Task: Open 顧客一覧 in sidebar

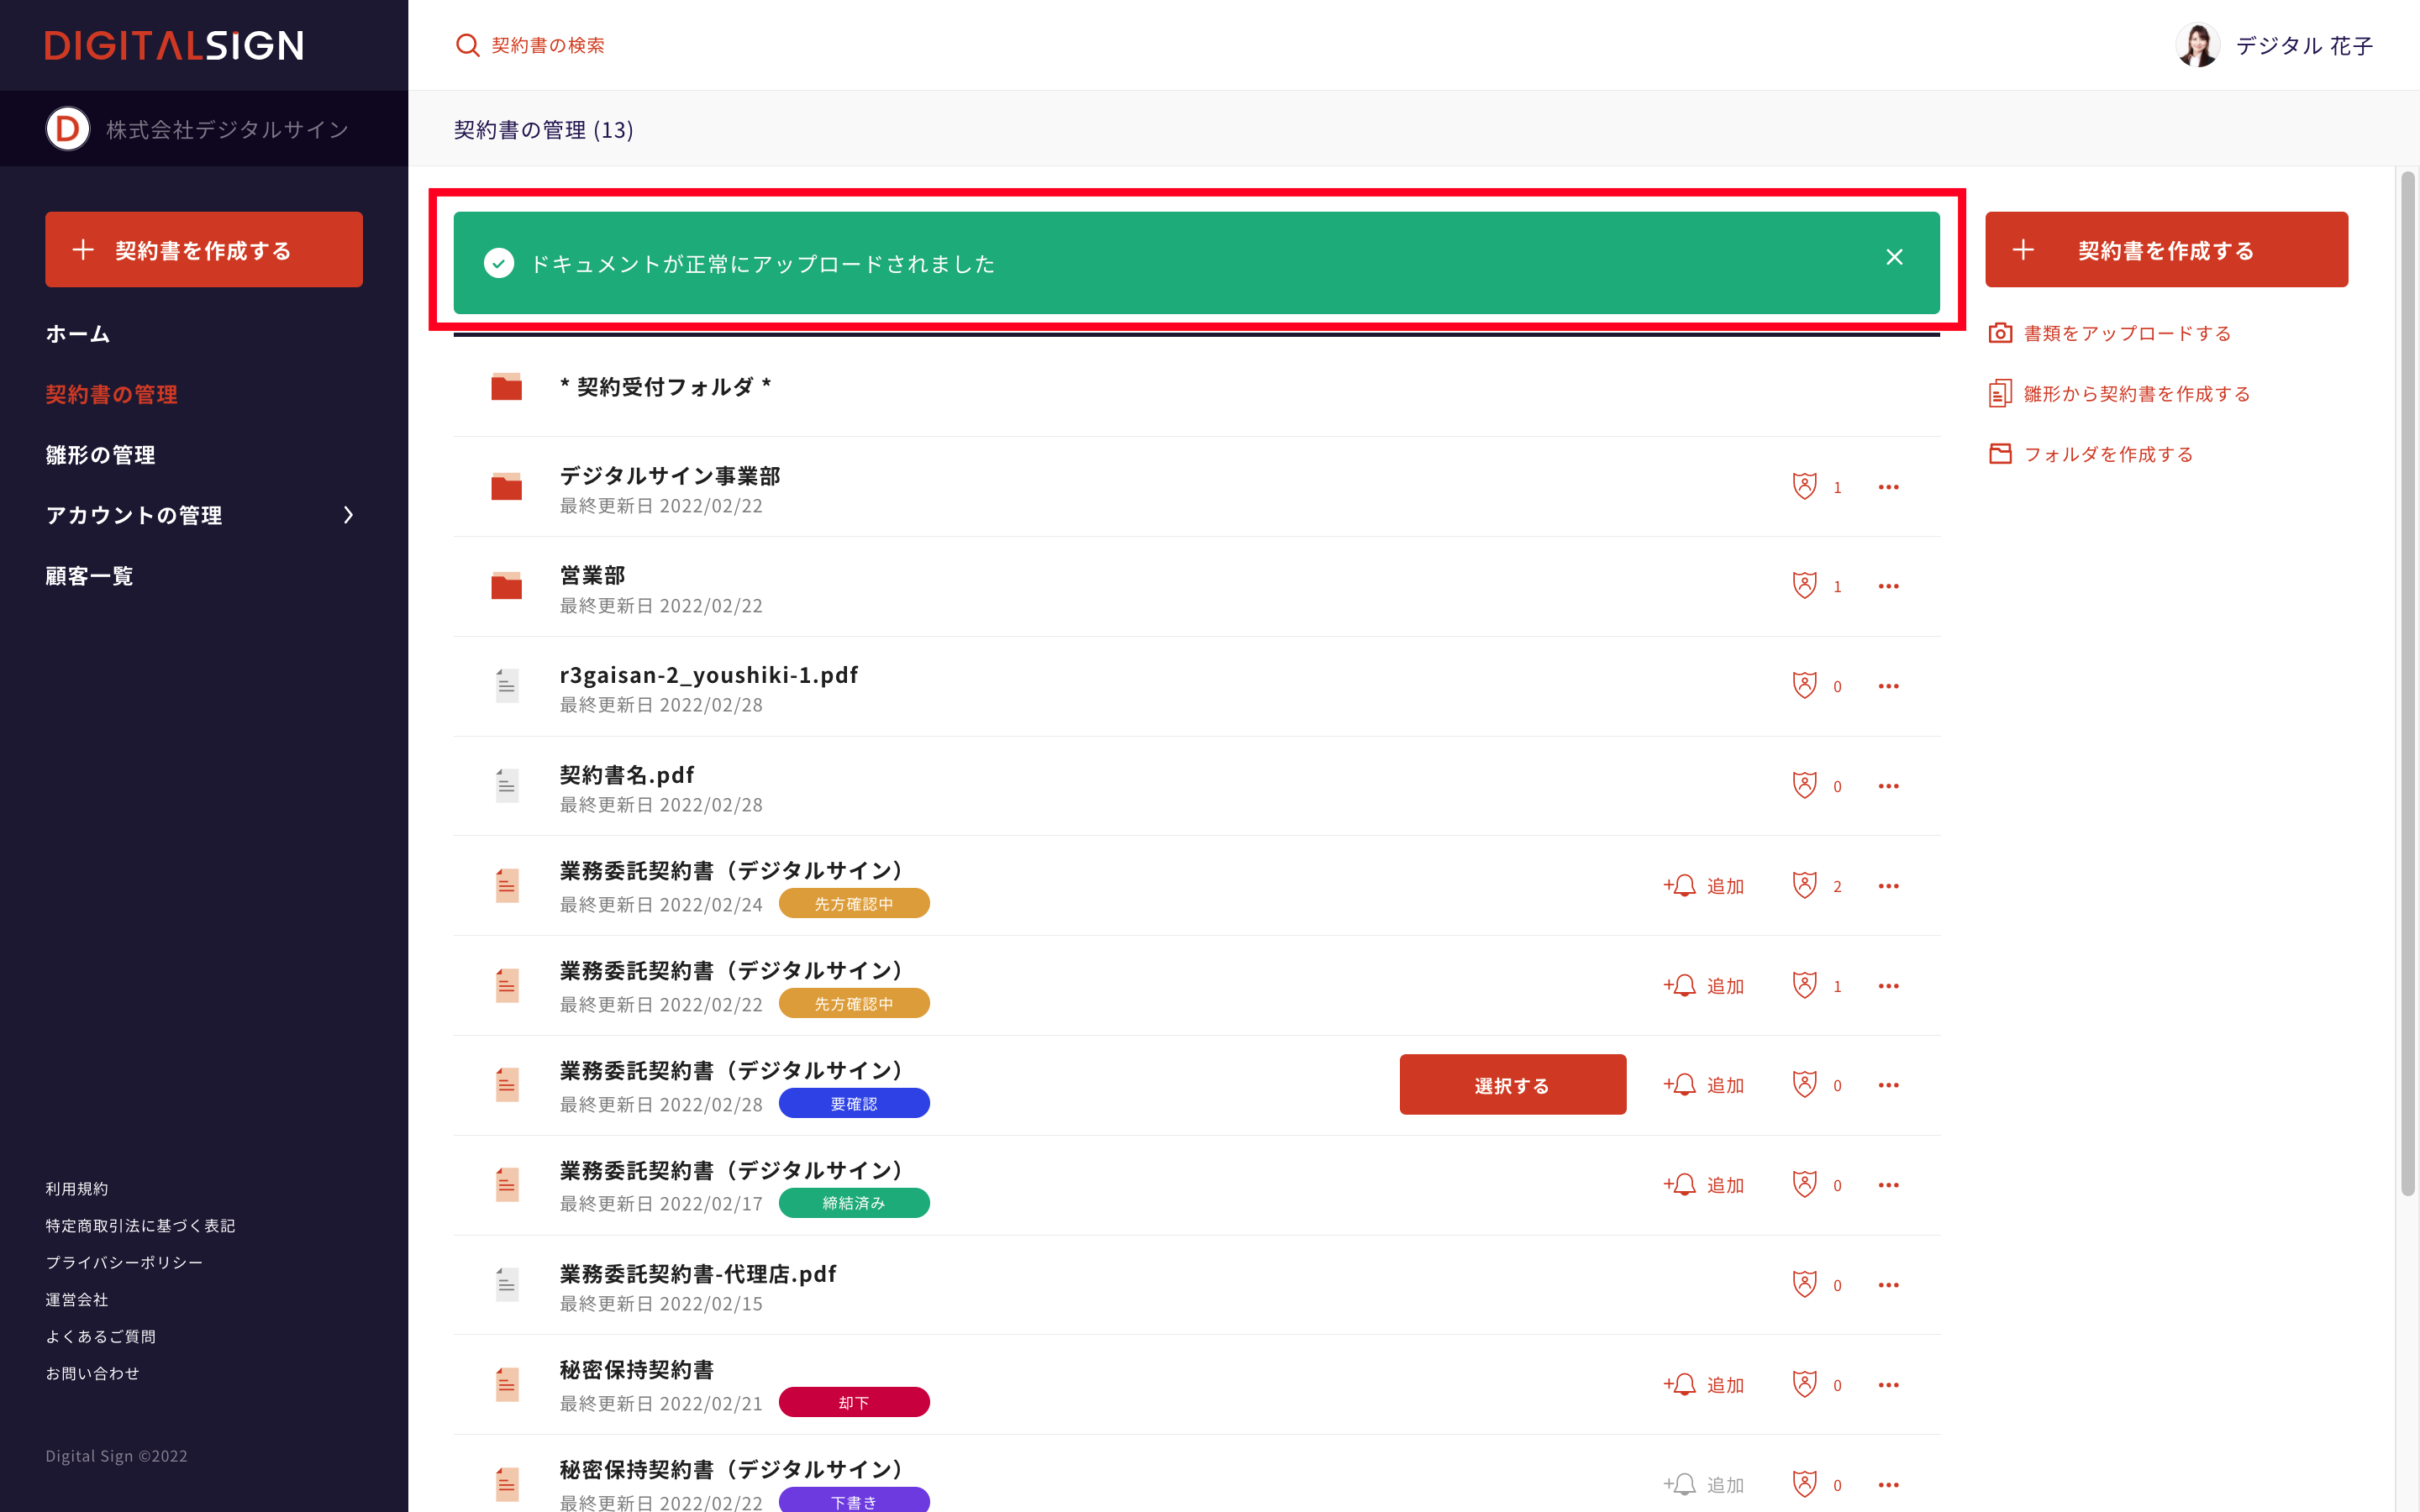Action: coord(89,576)
